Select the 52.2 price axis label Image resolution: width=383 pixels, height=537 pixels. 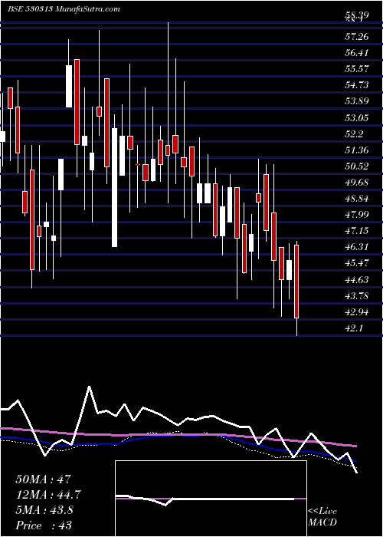click(x=354, y=134)
